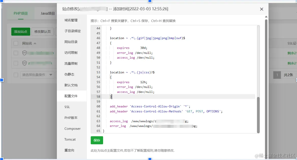
Task: Check the first site row checkbox
Action: [16, 53]
